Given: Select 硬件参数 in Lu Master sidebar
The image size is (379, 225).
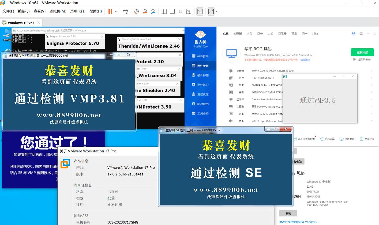Looking at the screenshot, I should [x=200, y=66].
